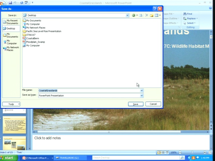Screen dimensions: 215x161
Task: Open the Back button history arrow
Action: point(137,15)
